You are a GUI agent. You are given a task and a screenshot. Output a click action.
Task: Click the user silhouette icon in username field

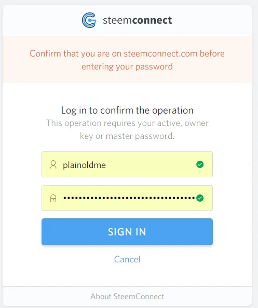point(53,164)
